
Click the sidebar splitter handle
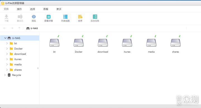pos(38,68)
